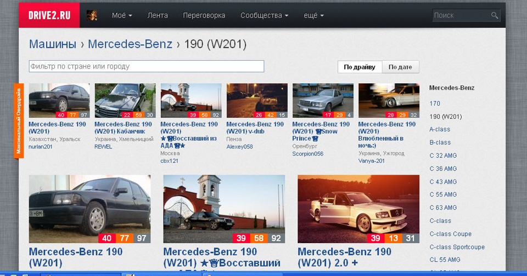Open small Восставший из АДА thumbnail
Image resolution: width=527 pixels, height=276 pixels.
(x=191, y=101)
